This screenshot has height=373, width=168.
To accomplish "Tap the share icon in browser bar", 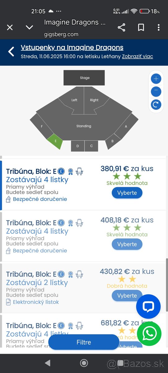I will [x=122, y=27].
